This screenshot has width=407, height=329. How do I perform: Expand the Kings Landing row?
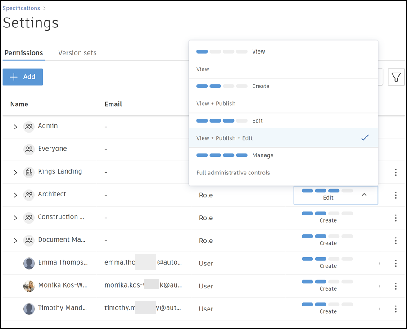pyautogui.click(x=15, y=172)
